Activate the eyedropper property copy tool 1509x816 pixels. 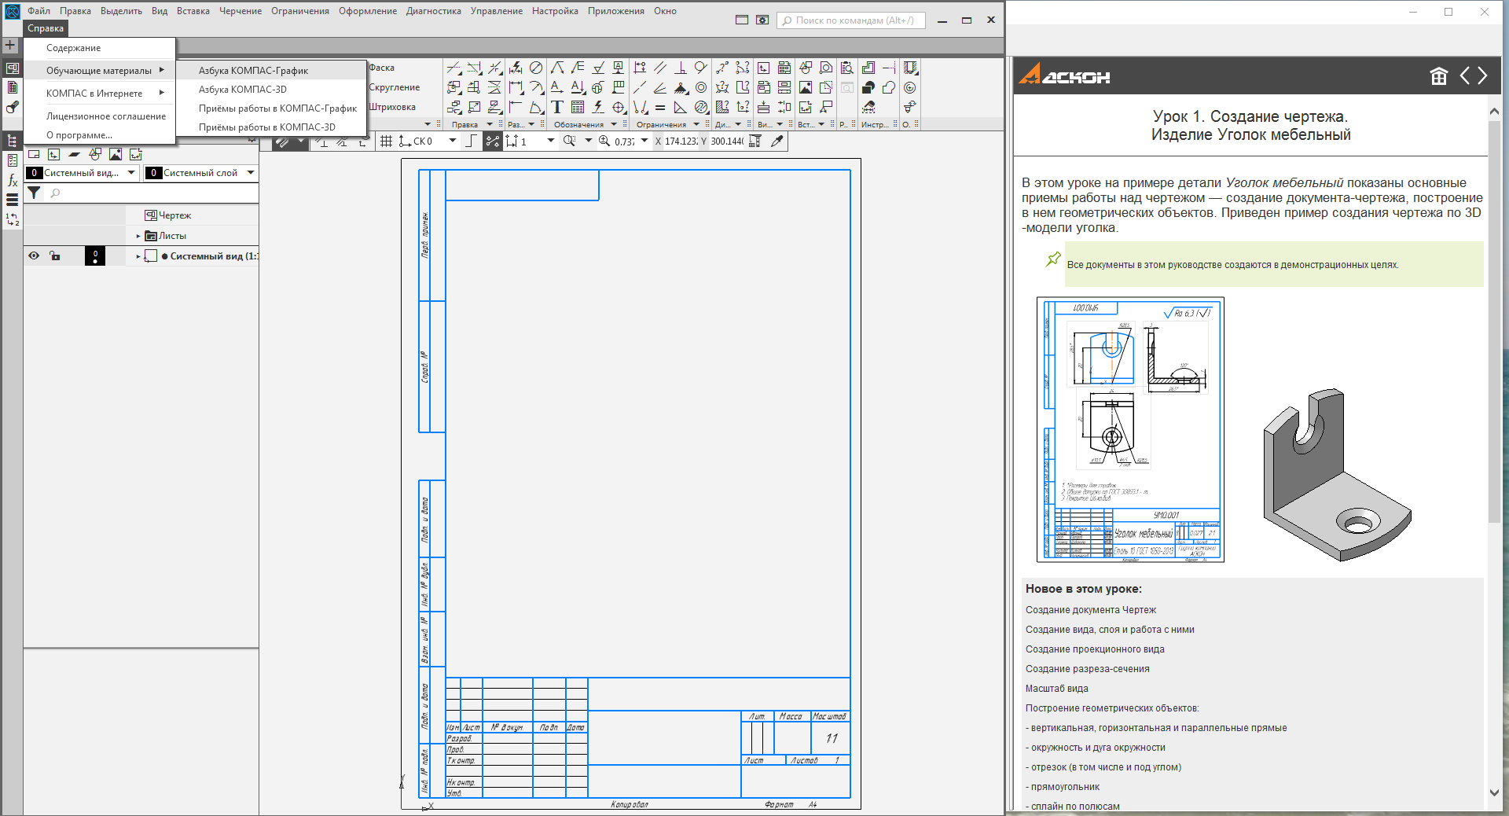[x=777, y=142]
